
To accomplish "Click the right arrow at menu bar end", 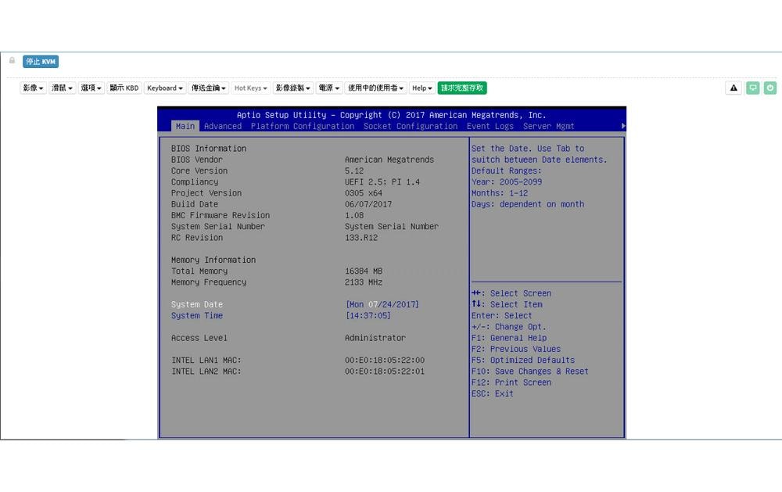I will click(x=623, y=126).
